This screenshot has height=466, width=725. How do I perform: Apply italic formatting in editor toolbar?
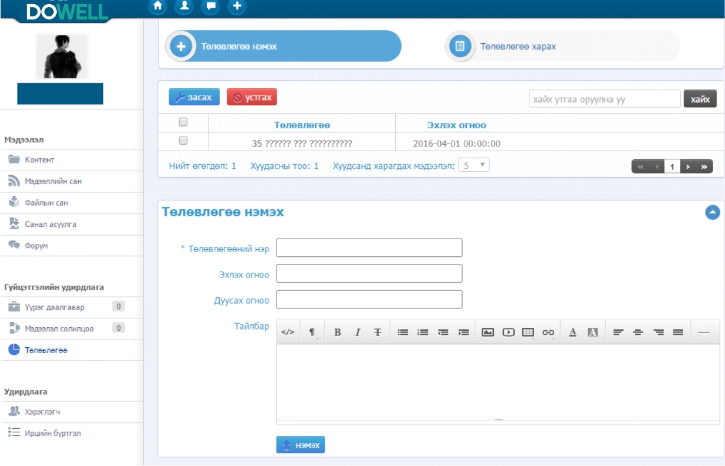[357, 333]
